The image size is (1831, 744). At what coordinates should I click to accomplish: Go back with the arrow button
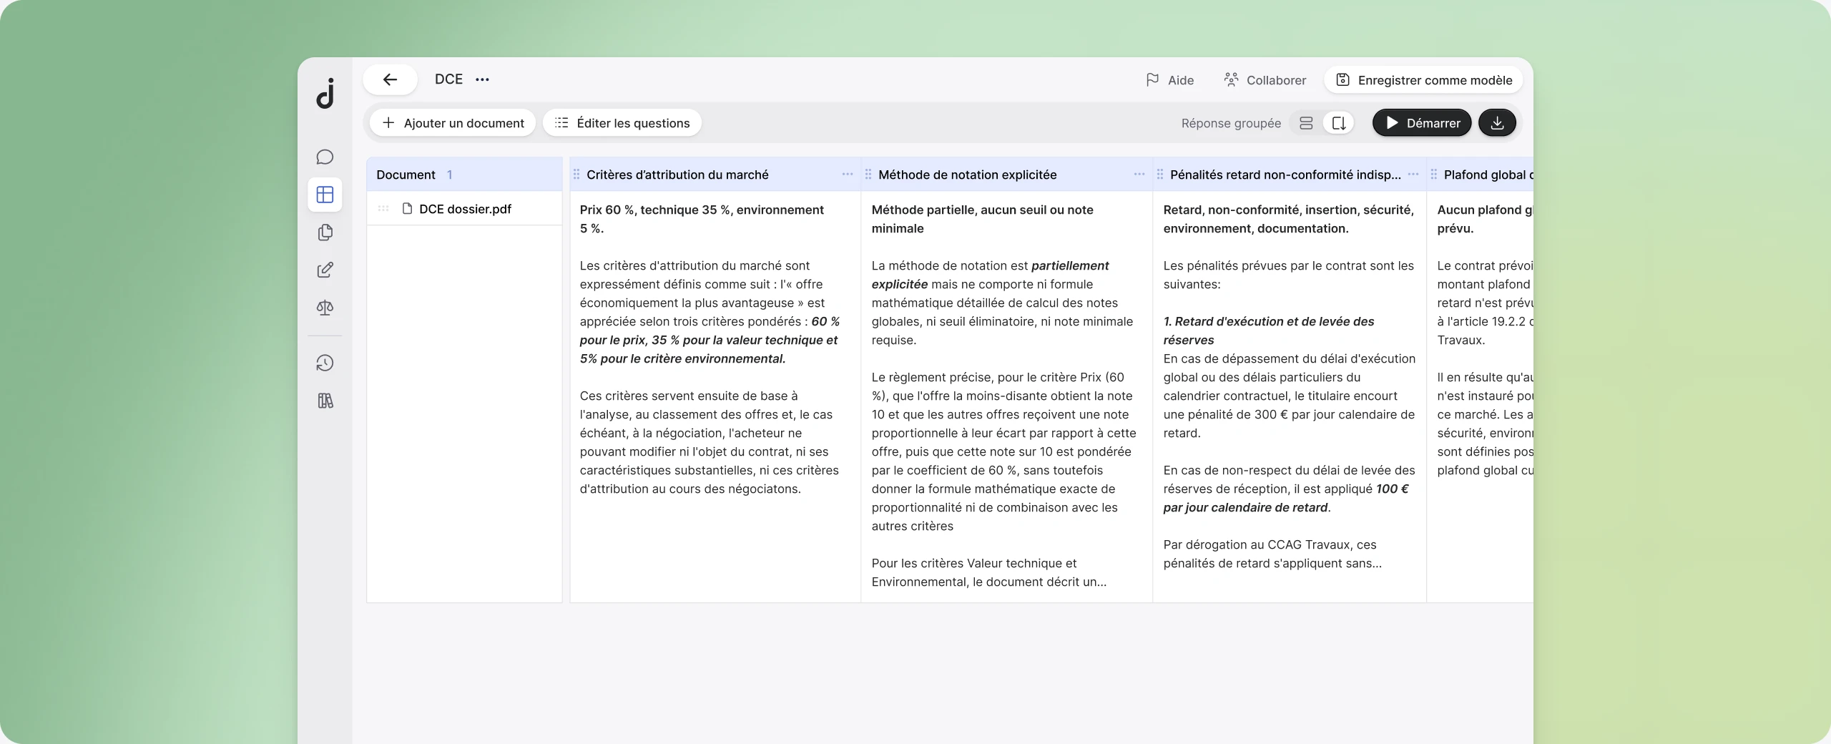pos(390,79)
